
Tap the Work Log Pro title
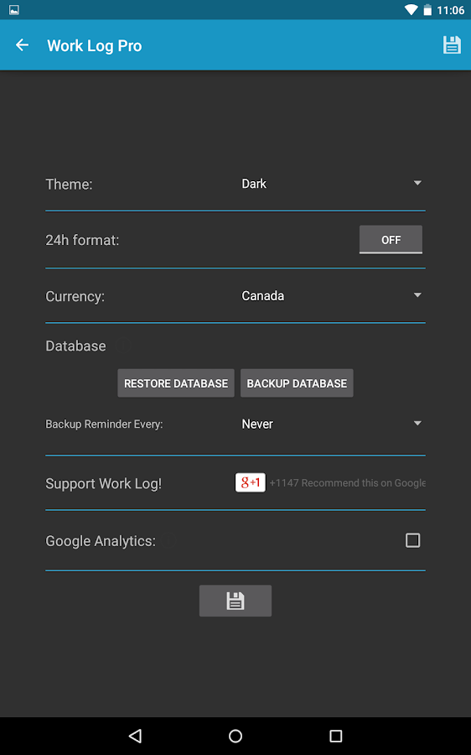[95, 46]
